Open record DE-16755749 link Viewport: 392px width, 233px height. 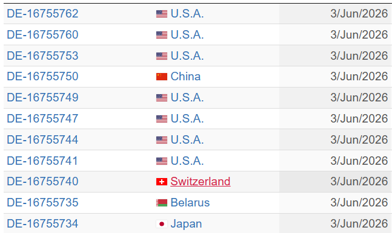coord(42,97)
